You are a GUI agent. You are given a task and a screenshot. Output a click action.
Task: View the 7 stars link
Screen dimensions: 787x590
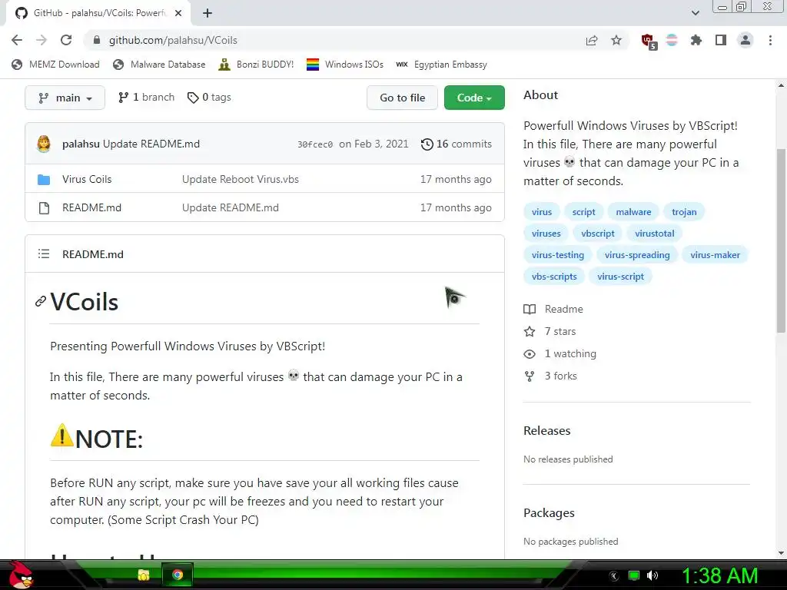click(550, 331)
